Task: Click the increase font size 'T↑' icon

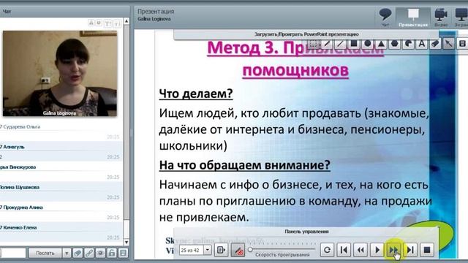Action: pyautogui.click(x=109, y=23)
